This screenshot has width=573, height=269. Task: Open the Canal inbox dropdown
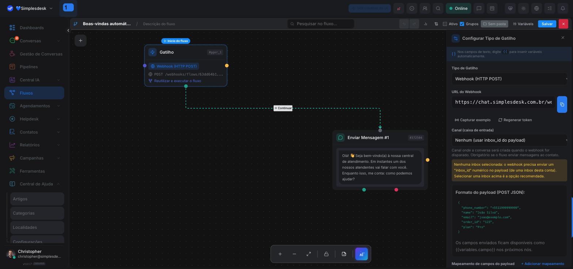(509, 140)
